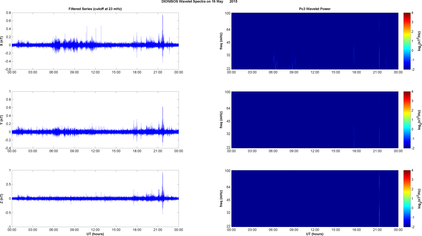Click 'freq (mHz)' label of top wavelet spectrum
Screen dimensions: 422x236
coord(221,41)
